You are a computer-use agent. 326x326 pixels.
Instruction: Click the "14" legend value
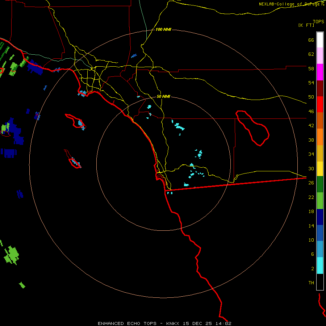pos(311,226)
